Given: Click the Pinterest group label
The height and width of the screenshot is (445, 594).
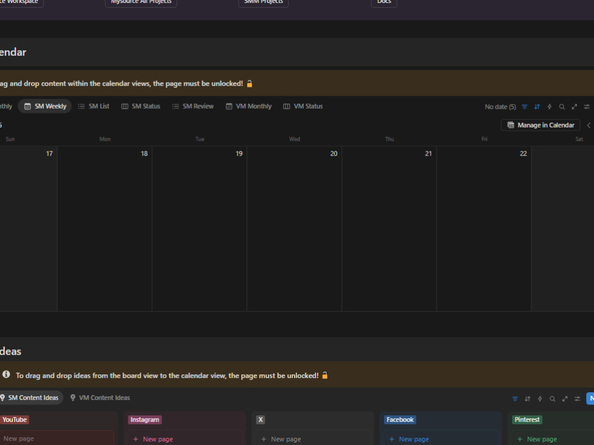Looking at the screenshot, I should (527, 419).
